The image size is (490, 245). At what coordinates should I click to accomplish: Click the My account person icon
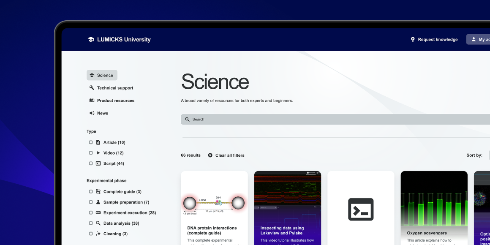pos(474,39)
